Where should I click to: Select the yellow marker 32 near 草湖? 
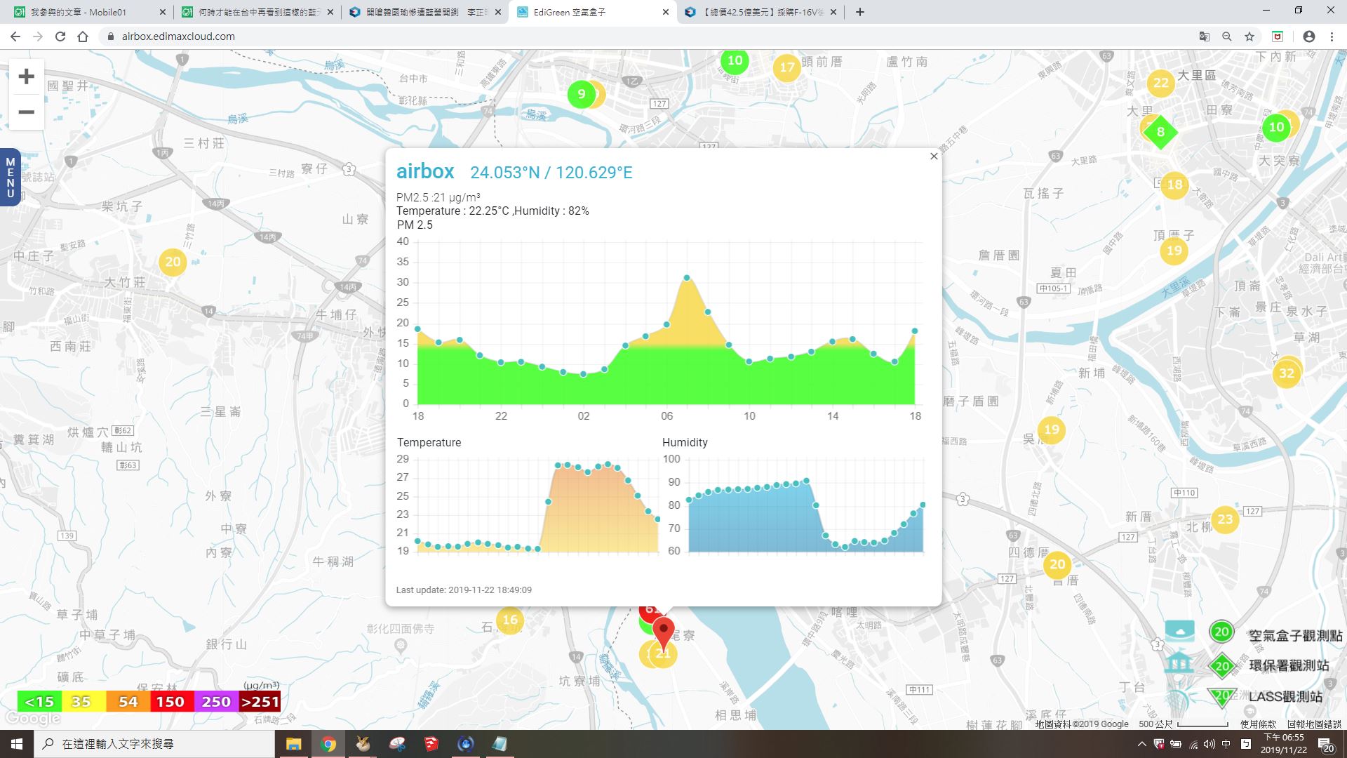(1287, 373)
